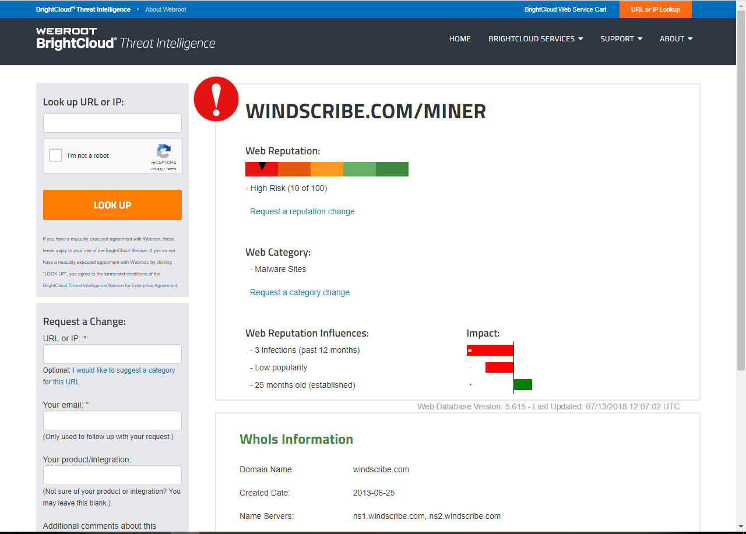Click the Low popularity influence text
Screen dimensions: 746x534
coord(281,367)
